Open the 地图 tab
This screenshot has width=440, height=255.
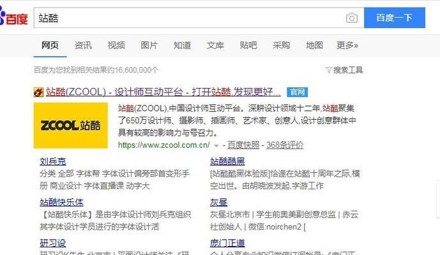[x=314, y=45]
